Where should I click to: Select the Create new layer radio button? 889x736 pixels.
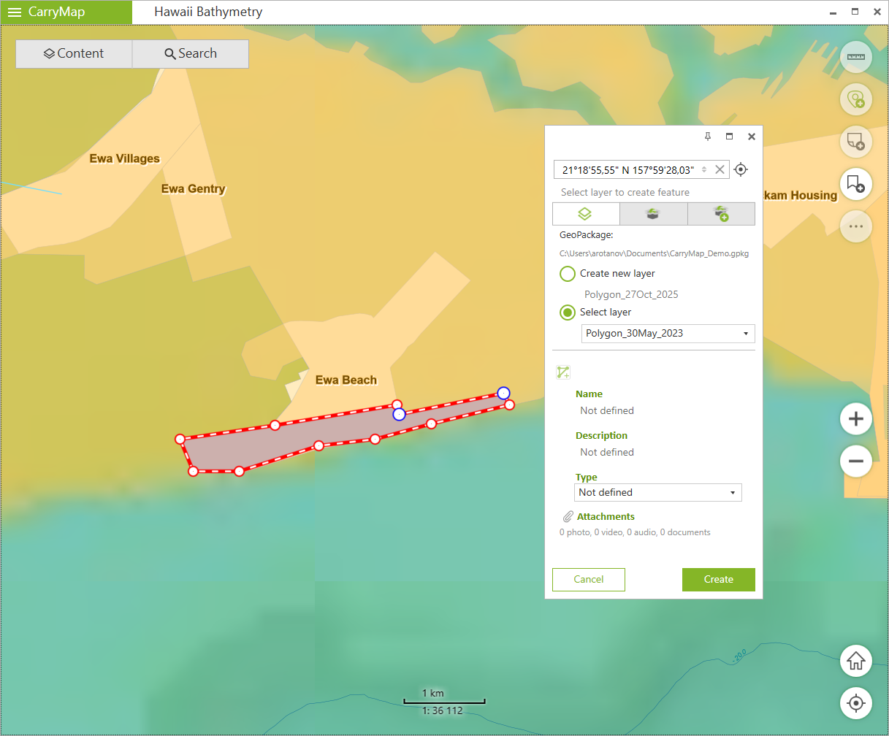pos(568,274)
